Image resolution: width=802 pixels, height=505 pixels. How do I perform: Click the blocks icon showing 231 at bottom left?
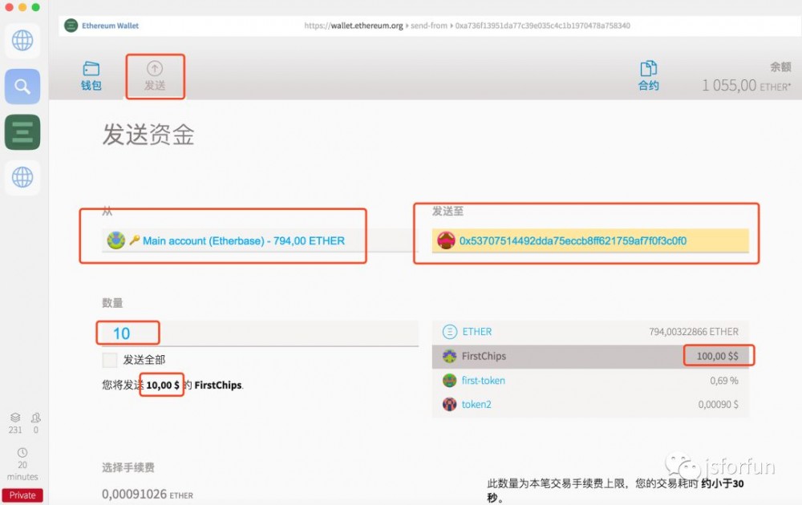coord(17,422)
